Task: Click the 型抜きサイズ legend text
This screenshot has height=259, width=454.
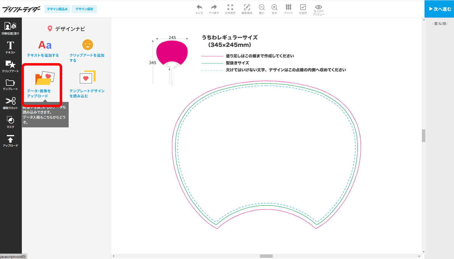Action: coord(237,63)
